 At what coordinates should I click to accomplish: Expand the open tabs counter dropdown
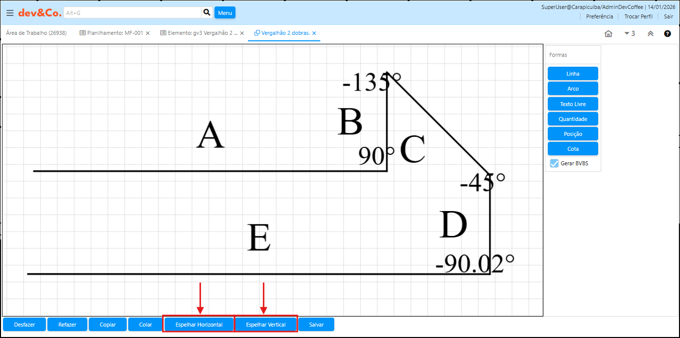(x=630, y=34)
